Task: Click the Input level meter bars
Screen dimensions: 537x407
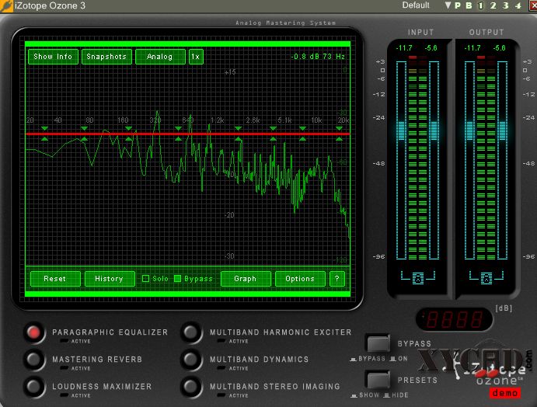Action: (x=418, y=158)
